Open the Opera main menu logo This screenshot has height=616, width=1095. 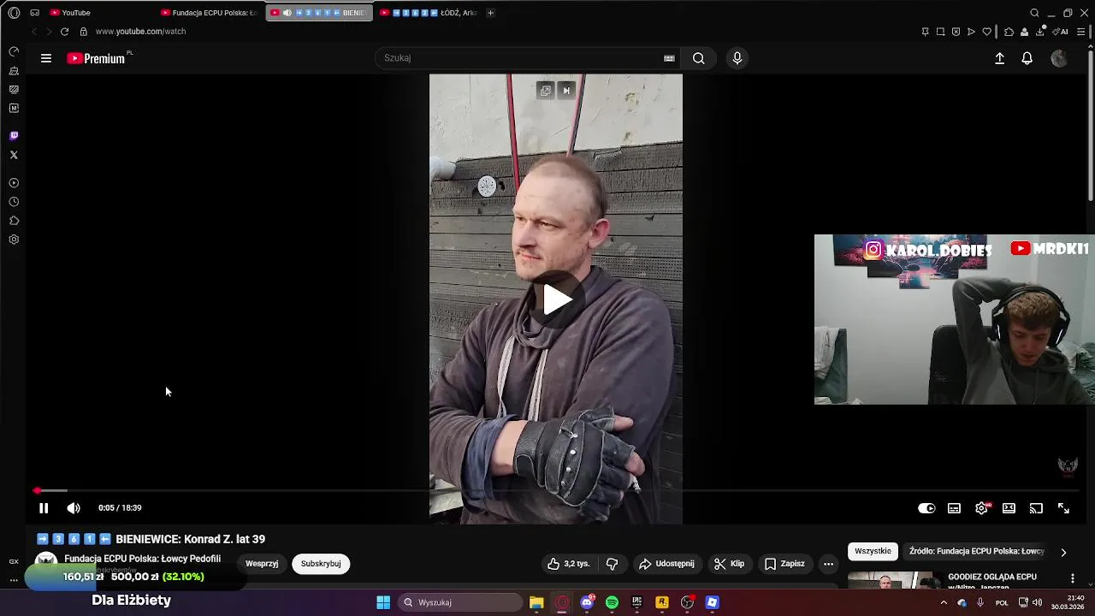[x=14, y=13]
